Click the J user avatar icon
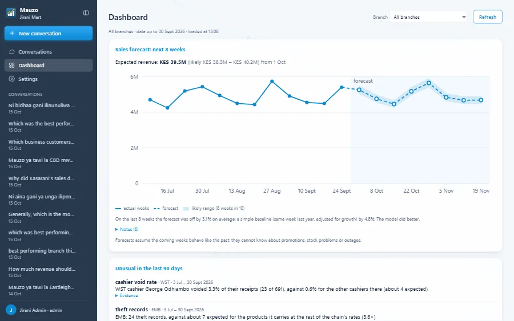 click(11, 310)
